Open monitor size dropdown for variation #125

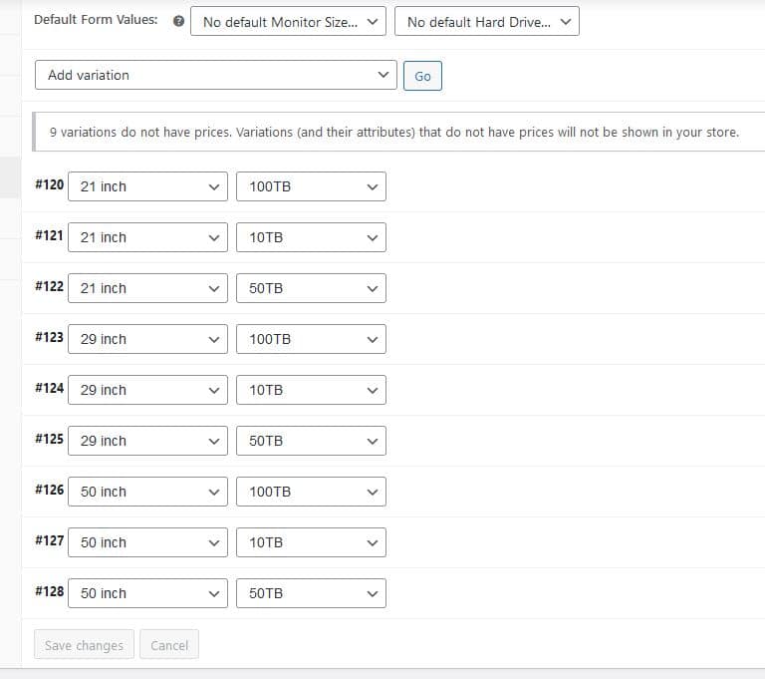[x=147, y=441]
